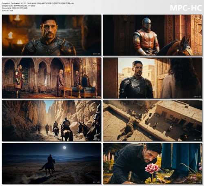This screenshot has height=186, width=204.
Task: Click the 00:01:54 timestamp
Action: tap(96, 54)
